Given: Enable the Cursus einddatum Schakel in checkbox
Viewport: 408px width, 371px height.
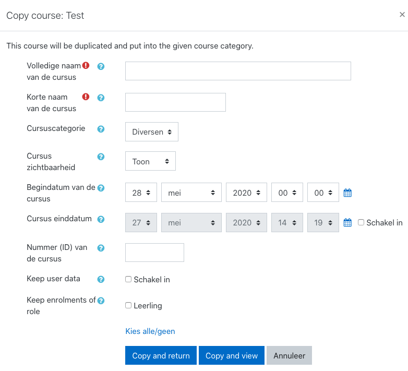Looking at the screenshot, I should point(361,222).
